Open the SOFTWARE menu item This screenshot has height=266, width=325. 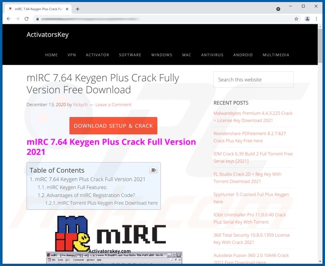[130, 55]
